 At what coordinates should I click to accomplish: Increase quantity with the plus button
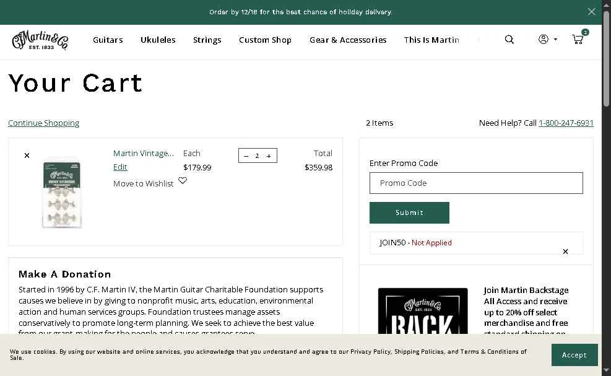[x=269, y=156]
